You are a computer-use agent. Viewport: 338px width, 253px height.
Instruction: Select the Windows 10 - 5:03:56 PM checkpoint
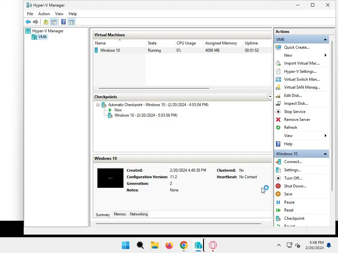pyautogui.click(x=146, y=115)
